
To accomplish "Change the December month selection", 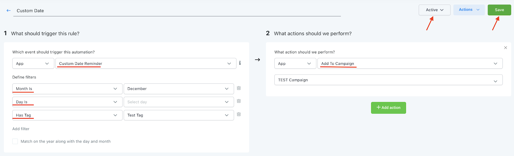I will (x=178, y=89).
